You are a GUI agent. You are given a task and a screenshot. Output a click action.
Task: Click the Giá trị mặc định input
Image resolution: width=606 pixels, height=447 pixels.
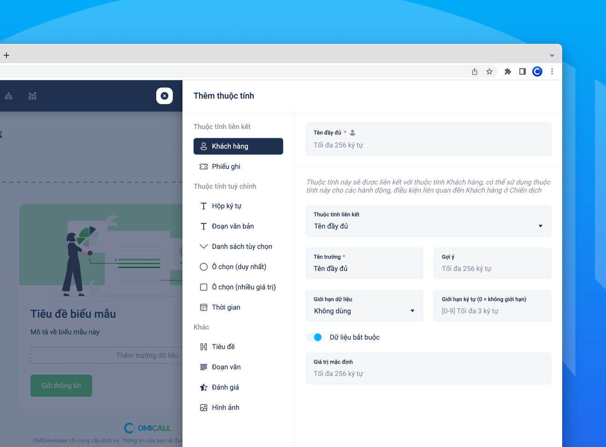coord(429,369)
